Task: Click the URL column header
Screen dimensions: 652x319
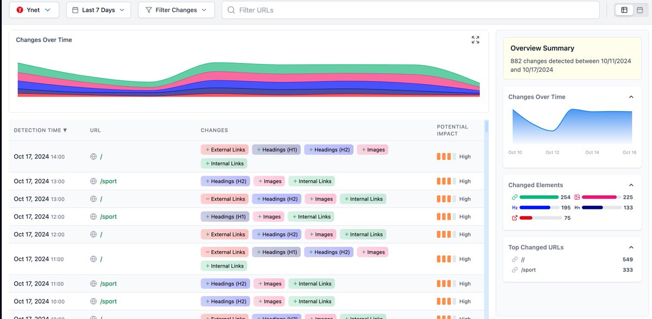Action: (x=96, y=130)
